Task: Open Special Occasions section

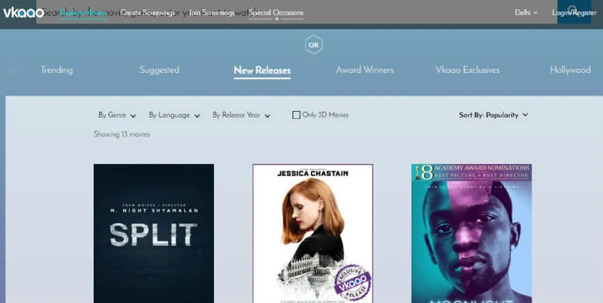Action: coord(276,13)
